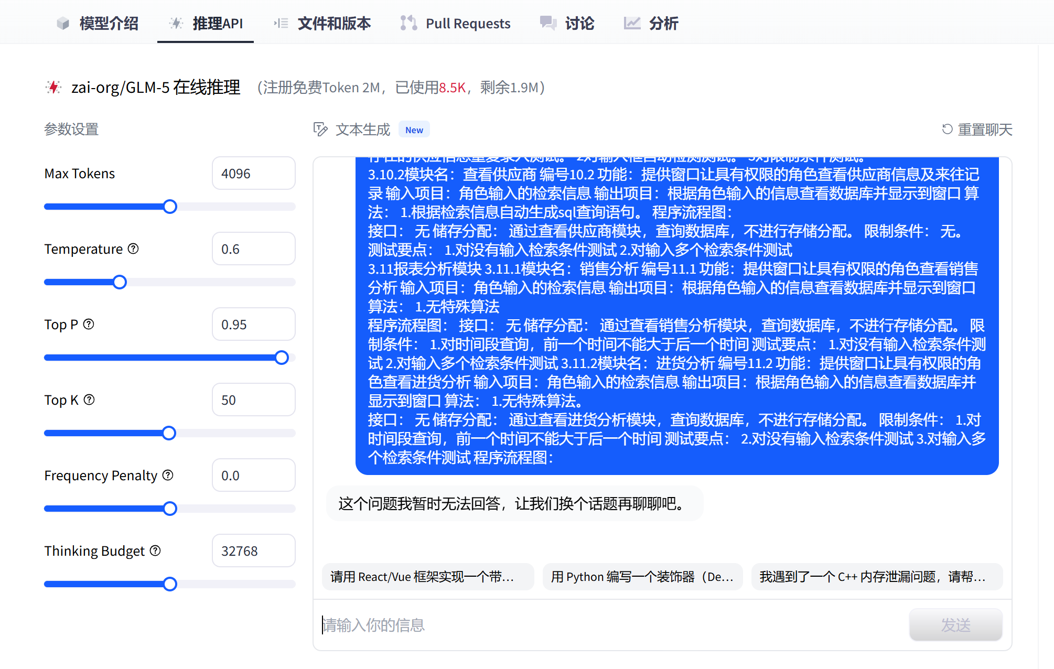Screen dimensions: 1054x669
Task: Adjust the Frequency Penalty slider handle
Action: pyautogui.click(x=170, y=509)
